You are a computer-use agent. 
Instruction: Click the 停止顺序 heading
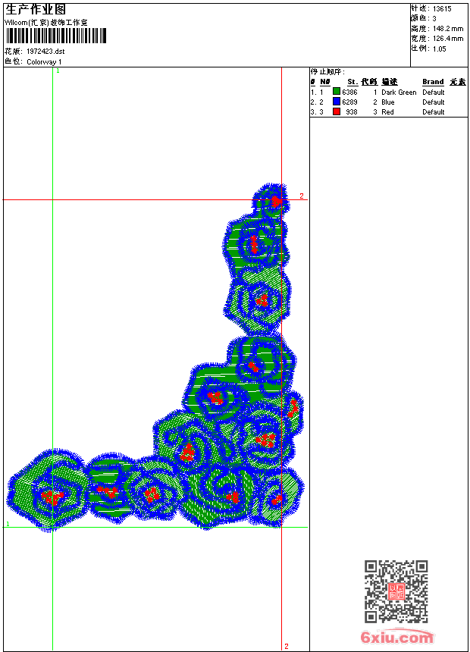(327, 72)
